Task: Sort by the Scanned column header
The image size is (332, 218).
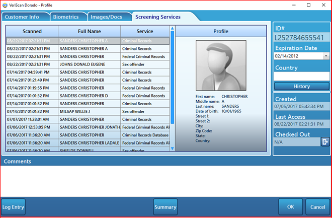Action: coord(32,31)
